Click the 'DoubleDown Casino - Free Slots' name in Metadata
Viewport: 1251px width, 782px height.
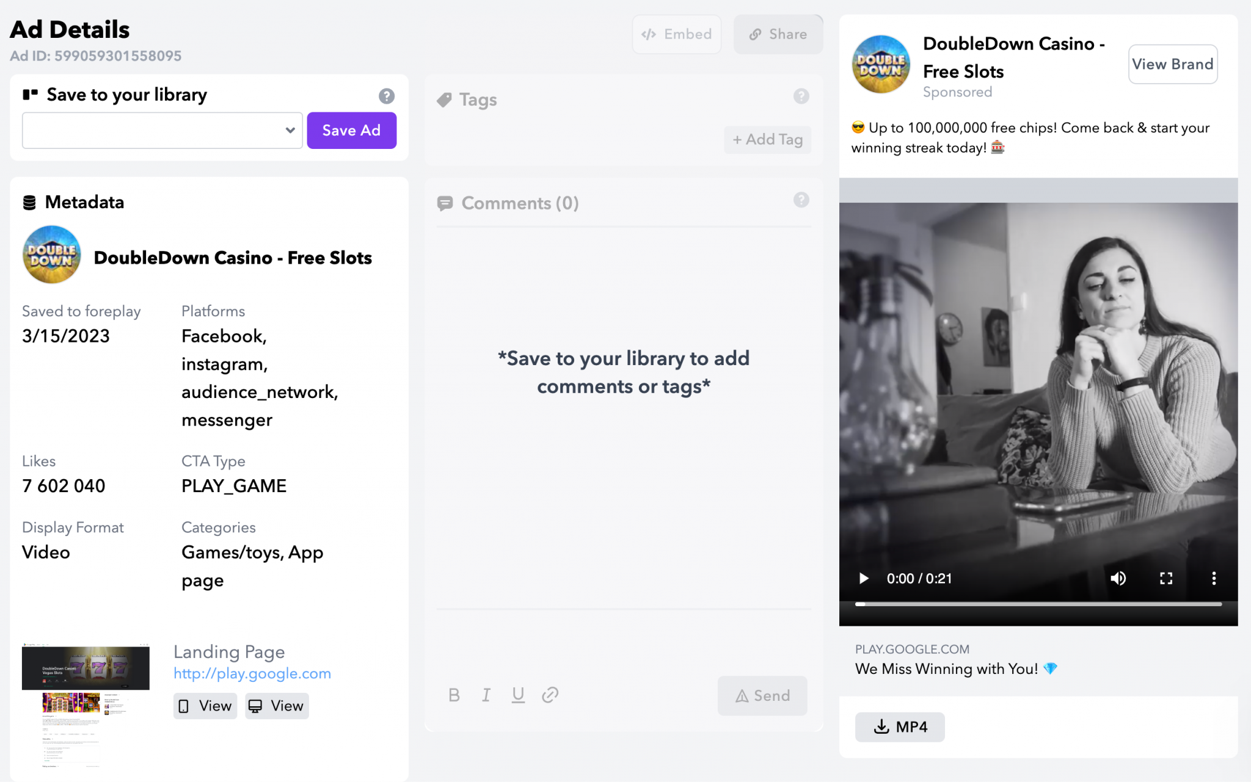coord(233,258)
